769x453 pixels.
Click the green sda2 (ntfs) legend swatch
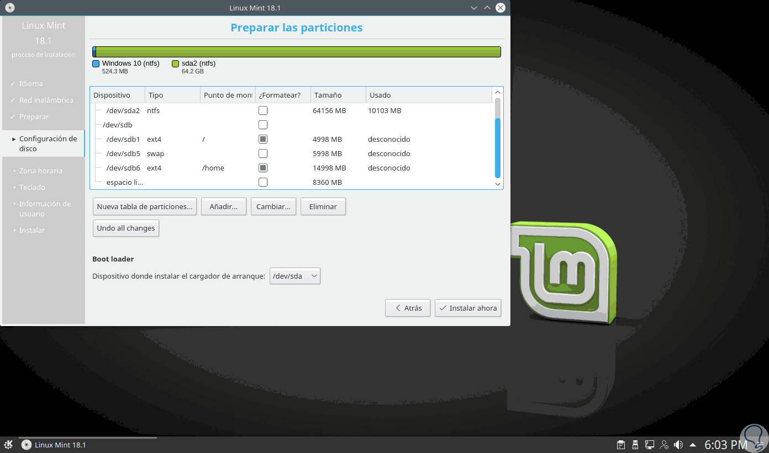tap(176, 64)
